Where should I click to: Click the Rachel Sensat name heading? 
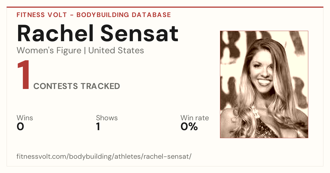click(x=98, y=34)
